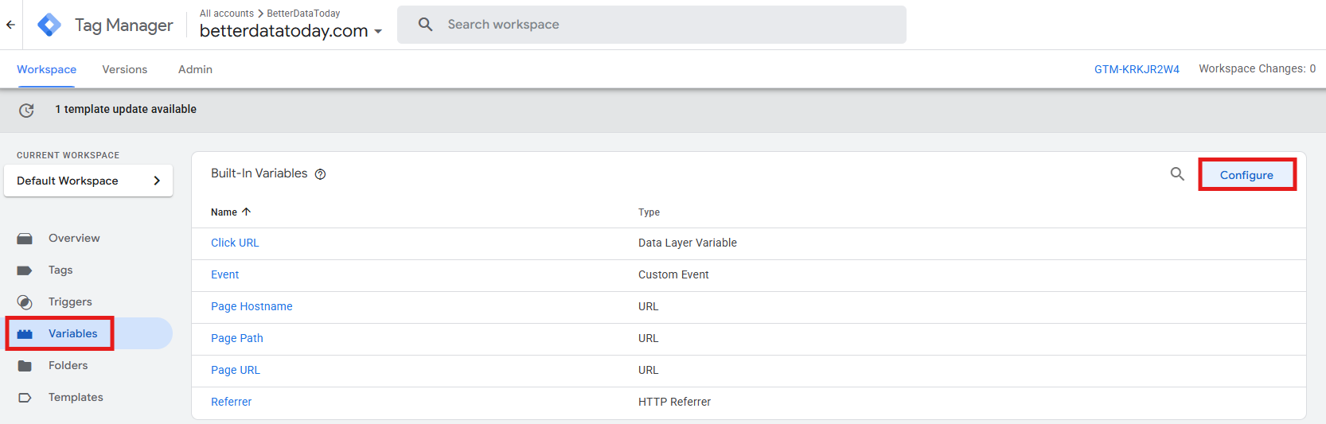Open the GTM-KRKJR2W4 container ID link
The width and height of the screenshot is (1326, 424).
(x=1137, y=69)
